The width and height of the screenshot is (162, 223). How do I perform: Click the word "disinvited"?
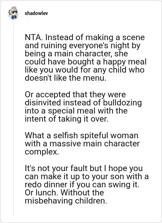pyautogui.click(x=43, y=103)
